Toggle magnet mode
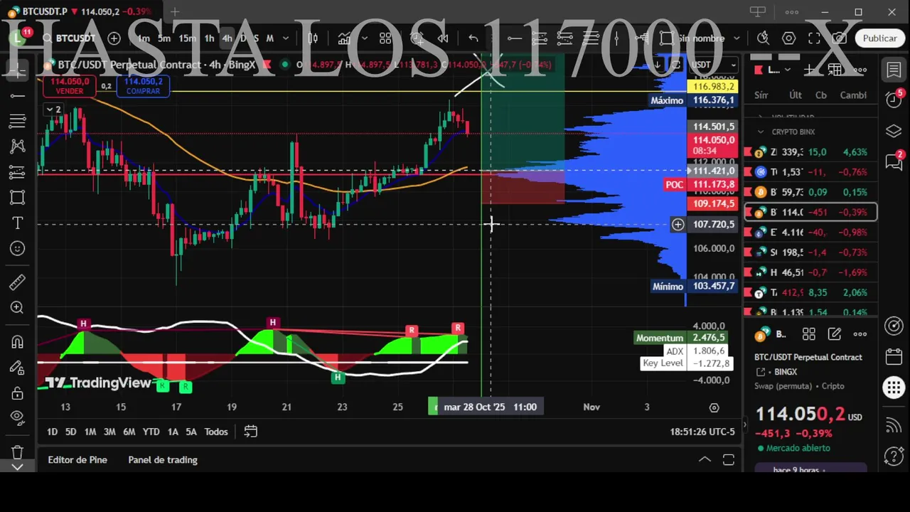The width and height of the screenshot is (910, 512). point(18,342)
